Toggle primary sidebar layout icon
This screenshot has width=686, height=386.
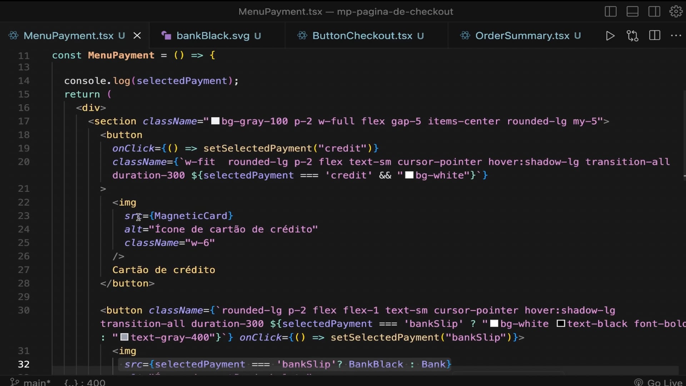pyautogui.click(x=611, y=11)
